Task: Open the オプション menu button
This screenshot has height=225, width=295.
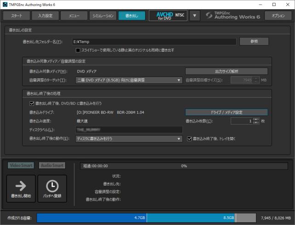Action: pyautogui.click(x=278, y=16)
